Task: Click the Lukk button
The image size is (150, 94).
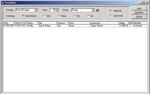Action: [139, 8]
